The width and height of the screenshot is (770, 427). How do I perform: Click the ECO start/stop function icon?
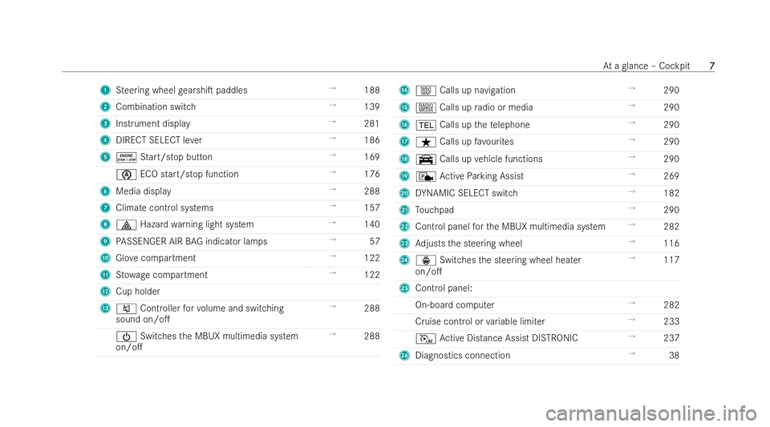(126, 175)
